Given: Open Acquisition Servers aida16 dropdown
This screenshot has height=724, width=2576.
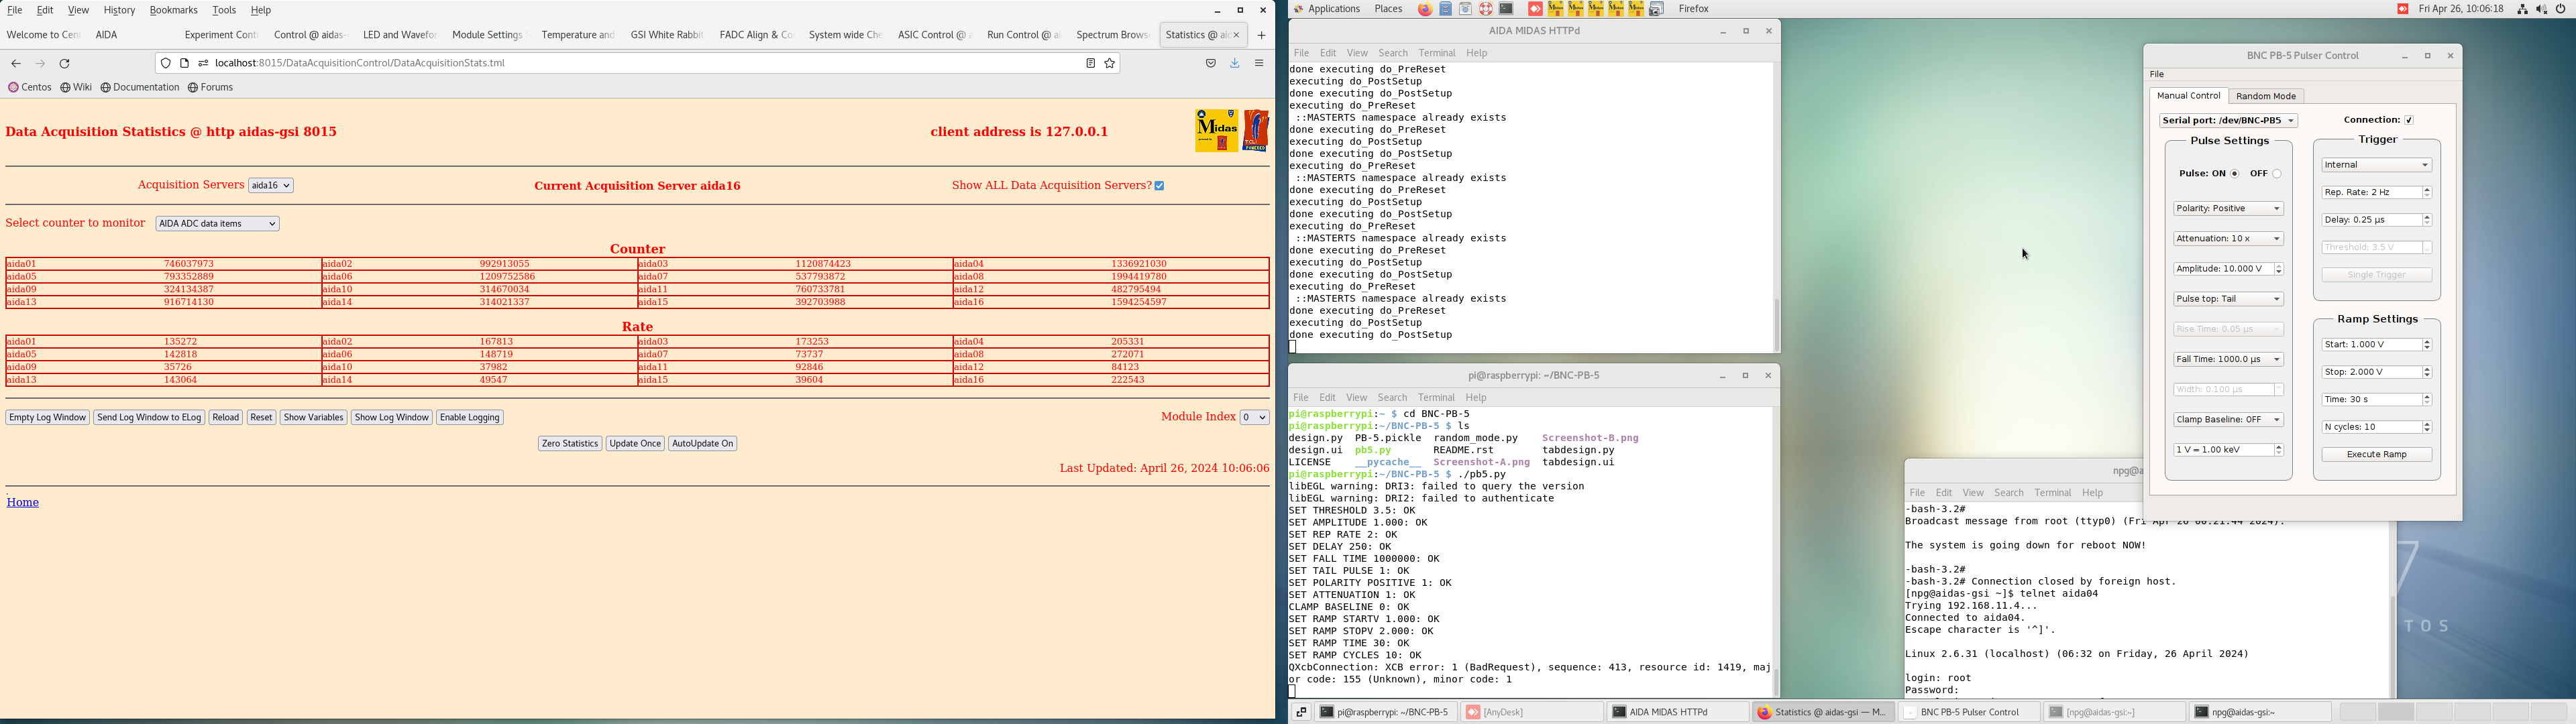Looking at the screenshot, I should pyautogui.click(x=271, y=186).
